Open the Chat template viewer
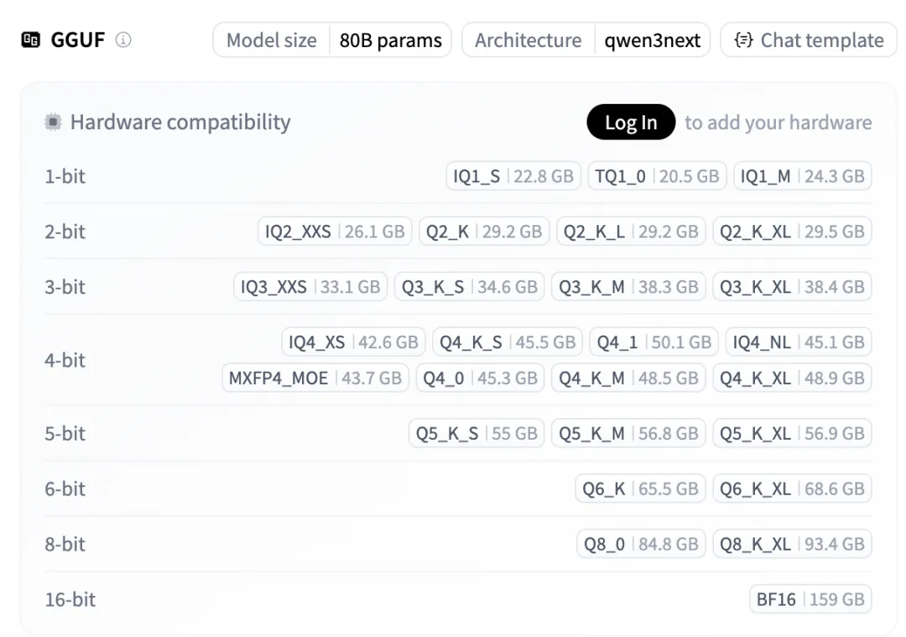 click(809, 40)
